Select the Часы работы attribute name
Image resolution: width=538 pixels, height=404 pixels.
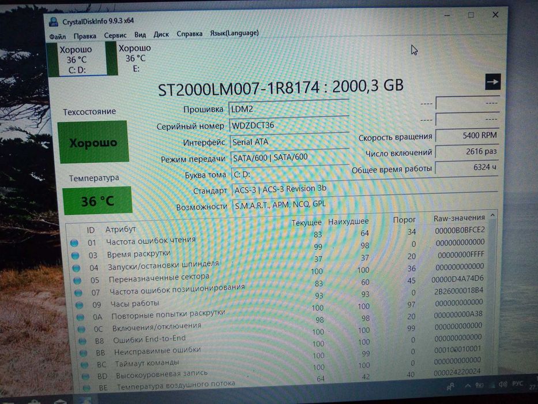point(134,304)
